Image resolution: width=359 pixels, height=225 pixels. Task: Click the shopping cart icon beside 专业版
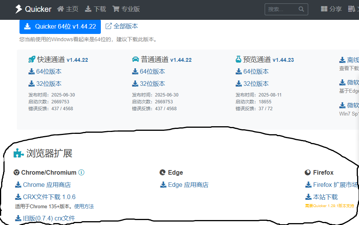(116, 9)
